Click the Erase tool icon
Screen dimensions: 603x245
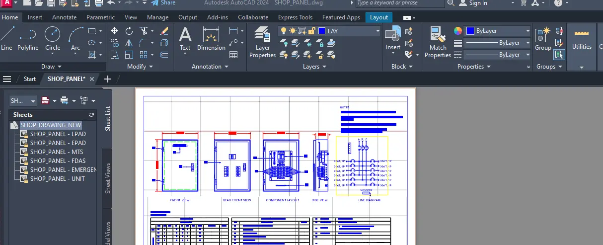[x=164, y=31]
